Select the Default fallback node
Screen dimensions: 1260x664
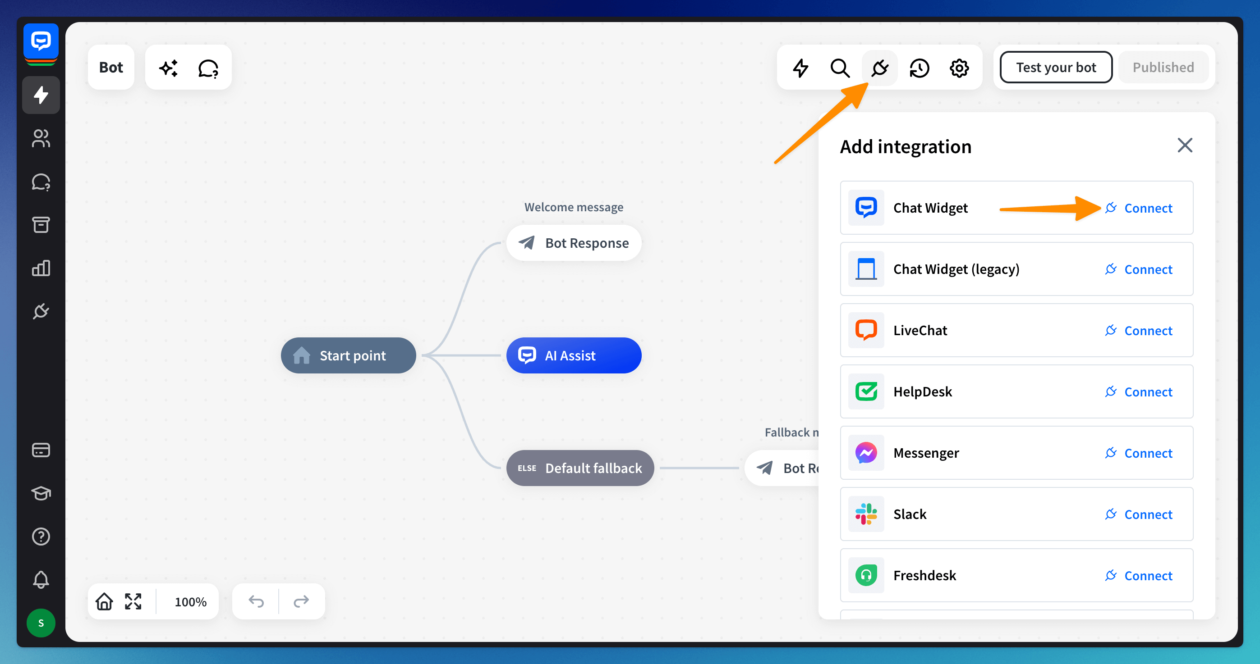(579, 468)
